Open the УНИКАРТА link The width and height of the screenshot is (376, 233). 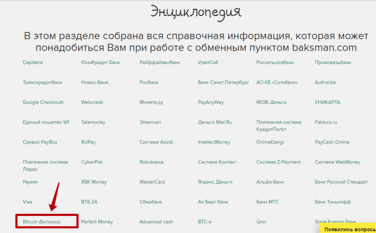pos(327,102)
